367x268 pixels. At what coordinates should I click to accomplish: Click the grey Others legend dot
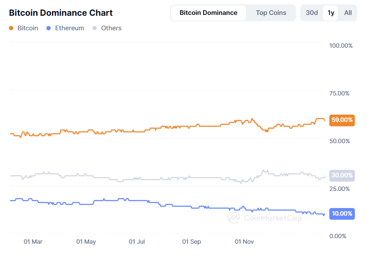tap(95, 28)
